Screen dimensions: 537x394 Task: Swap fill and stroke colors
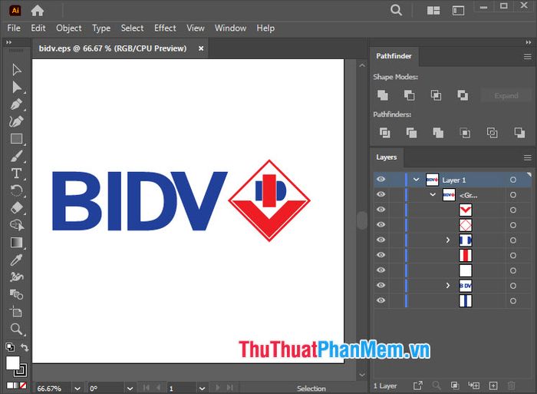25,347
